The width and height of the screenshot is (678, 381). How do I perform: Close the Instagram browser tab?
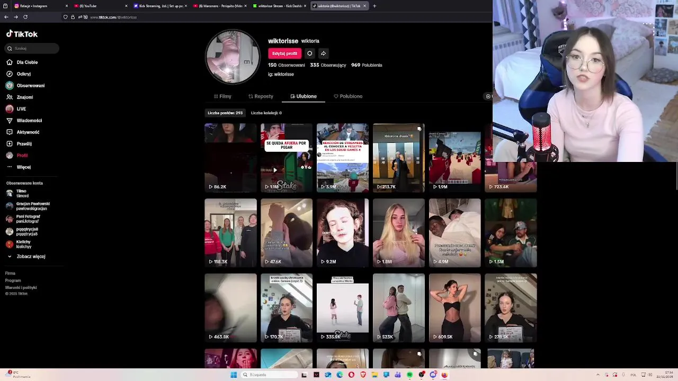tap(67, 6)
